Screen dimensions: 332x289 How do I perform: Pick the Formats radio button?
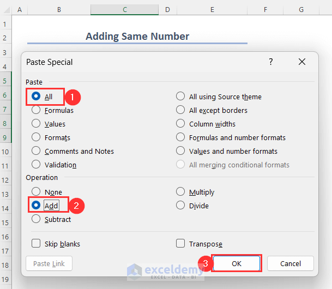coord(36,137)
